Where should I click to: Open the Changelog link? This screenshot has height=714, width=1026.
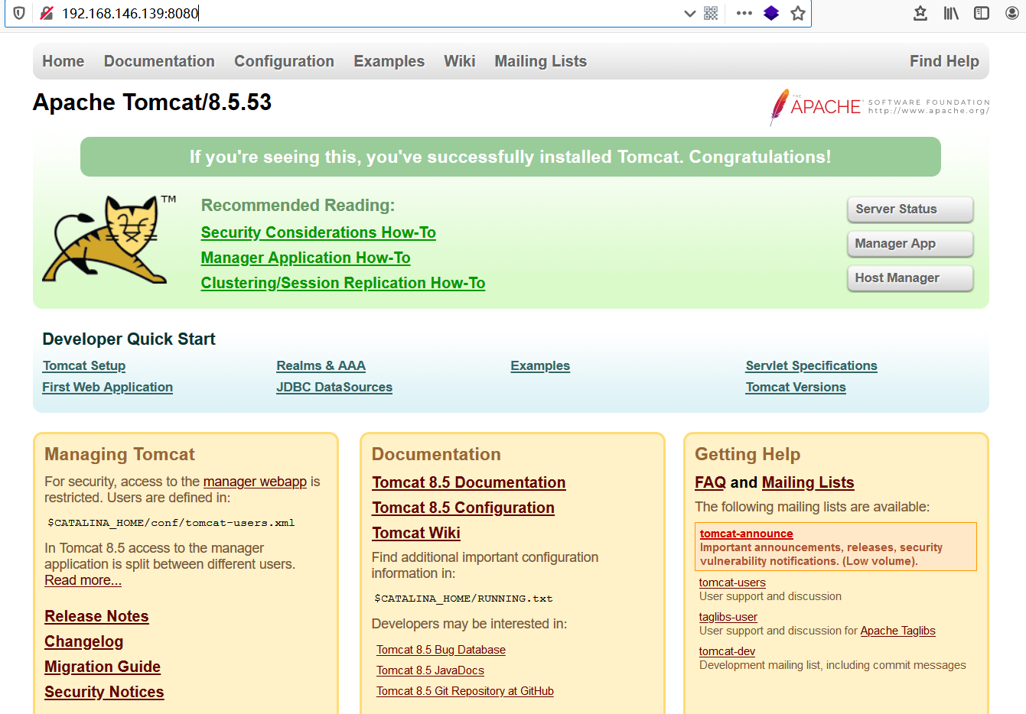[x=83, y=641]
